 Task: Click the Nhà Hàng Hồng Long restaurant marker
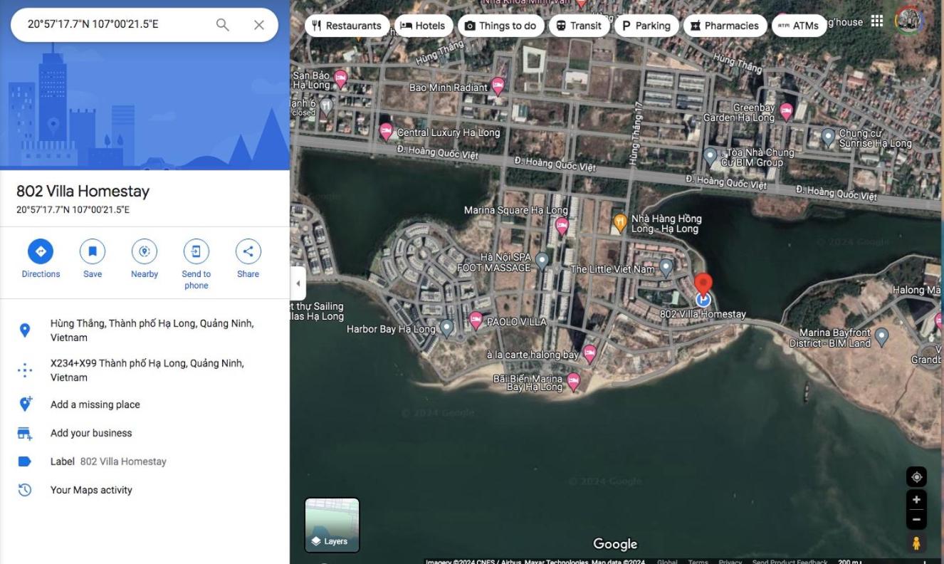620,223
